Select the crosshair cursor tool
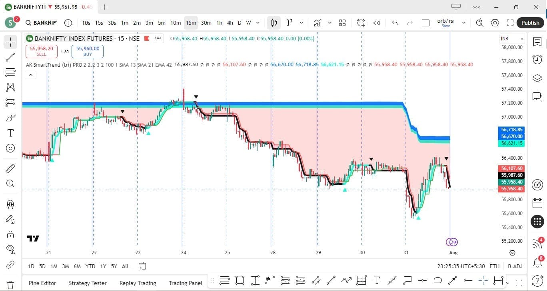The height and width of the screenshot is (291, 547). point(10,42)
